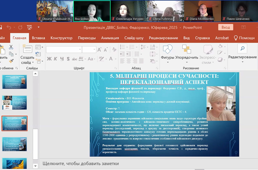Switch to the Вставка tab

(38, 38)
